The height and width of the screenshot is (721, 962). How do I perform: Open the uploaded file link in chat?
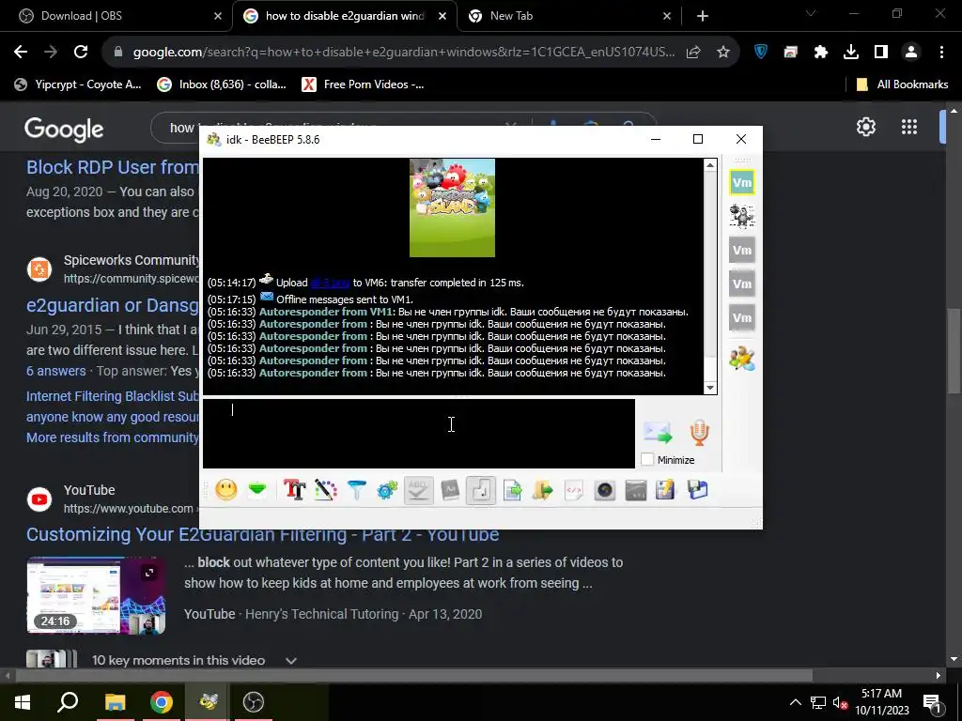click(x=330, y=283)
